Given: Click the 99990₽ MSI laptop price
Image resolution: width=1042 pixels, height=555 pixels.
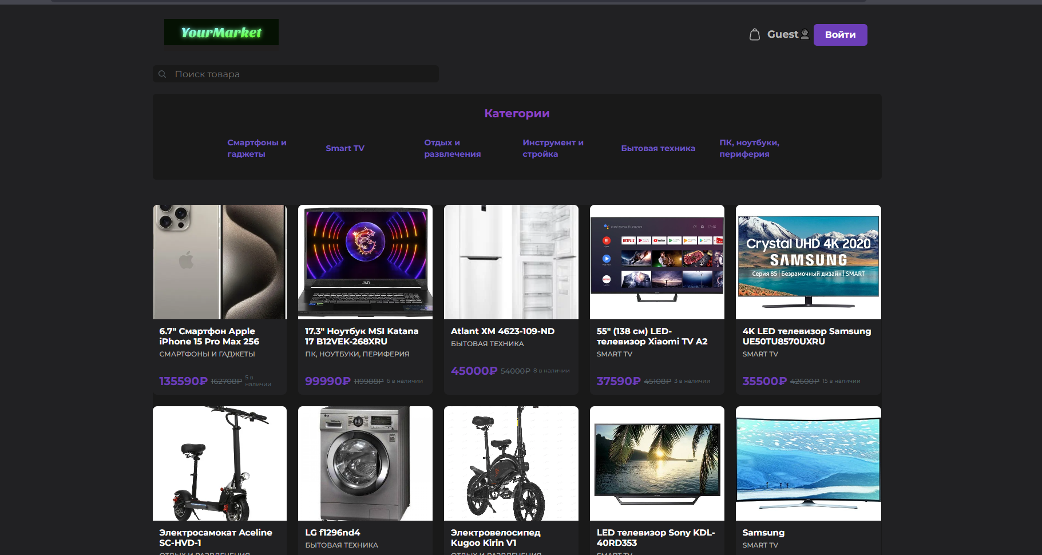Looking at the screenshot, I should pos(327,381).
